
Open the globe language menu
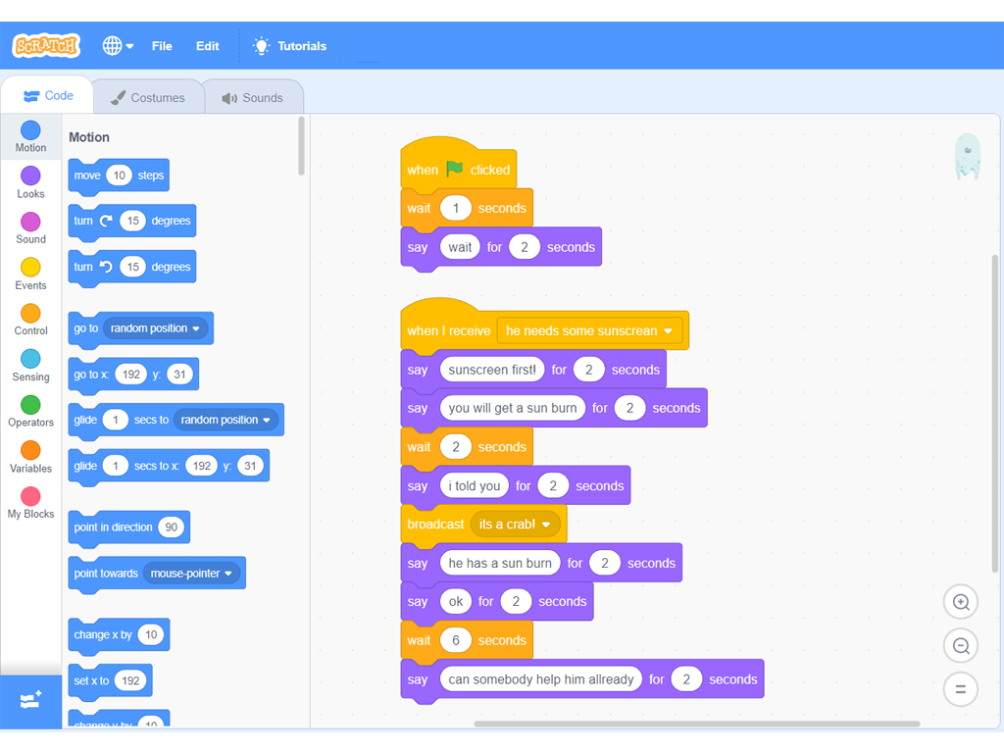coord(118,46)
